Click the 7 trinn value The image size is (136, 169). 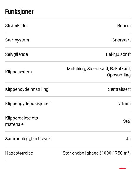(124, 104)
